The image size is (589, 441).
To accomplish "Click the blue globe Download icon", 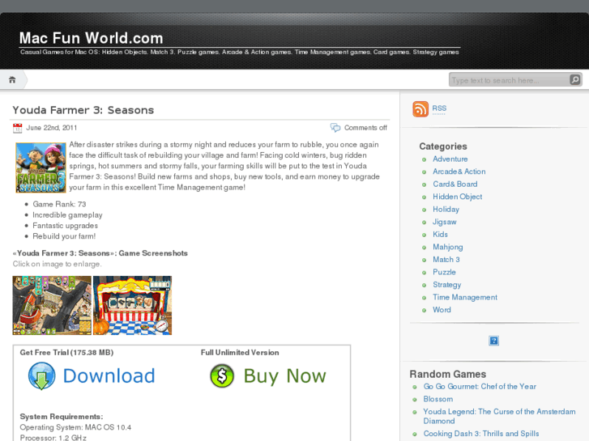I will point(41,375).
